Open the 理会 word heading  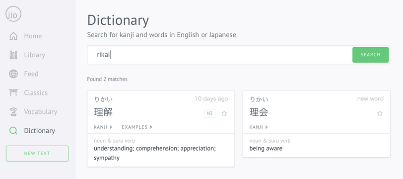[x=259, y=112]
